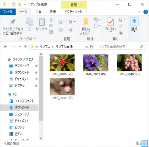This screenshot has height=147, width=149.
Task: Click the 管理 contextual tab header
Action: 73,5
